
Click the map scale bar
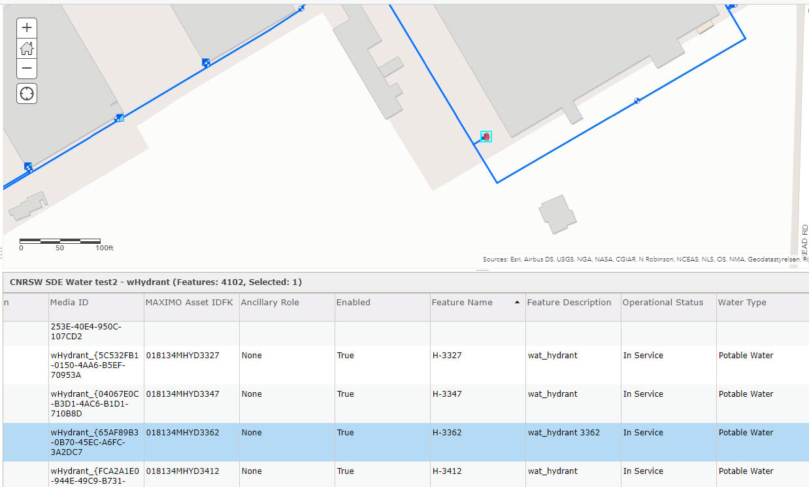tap(66, 244)
